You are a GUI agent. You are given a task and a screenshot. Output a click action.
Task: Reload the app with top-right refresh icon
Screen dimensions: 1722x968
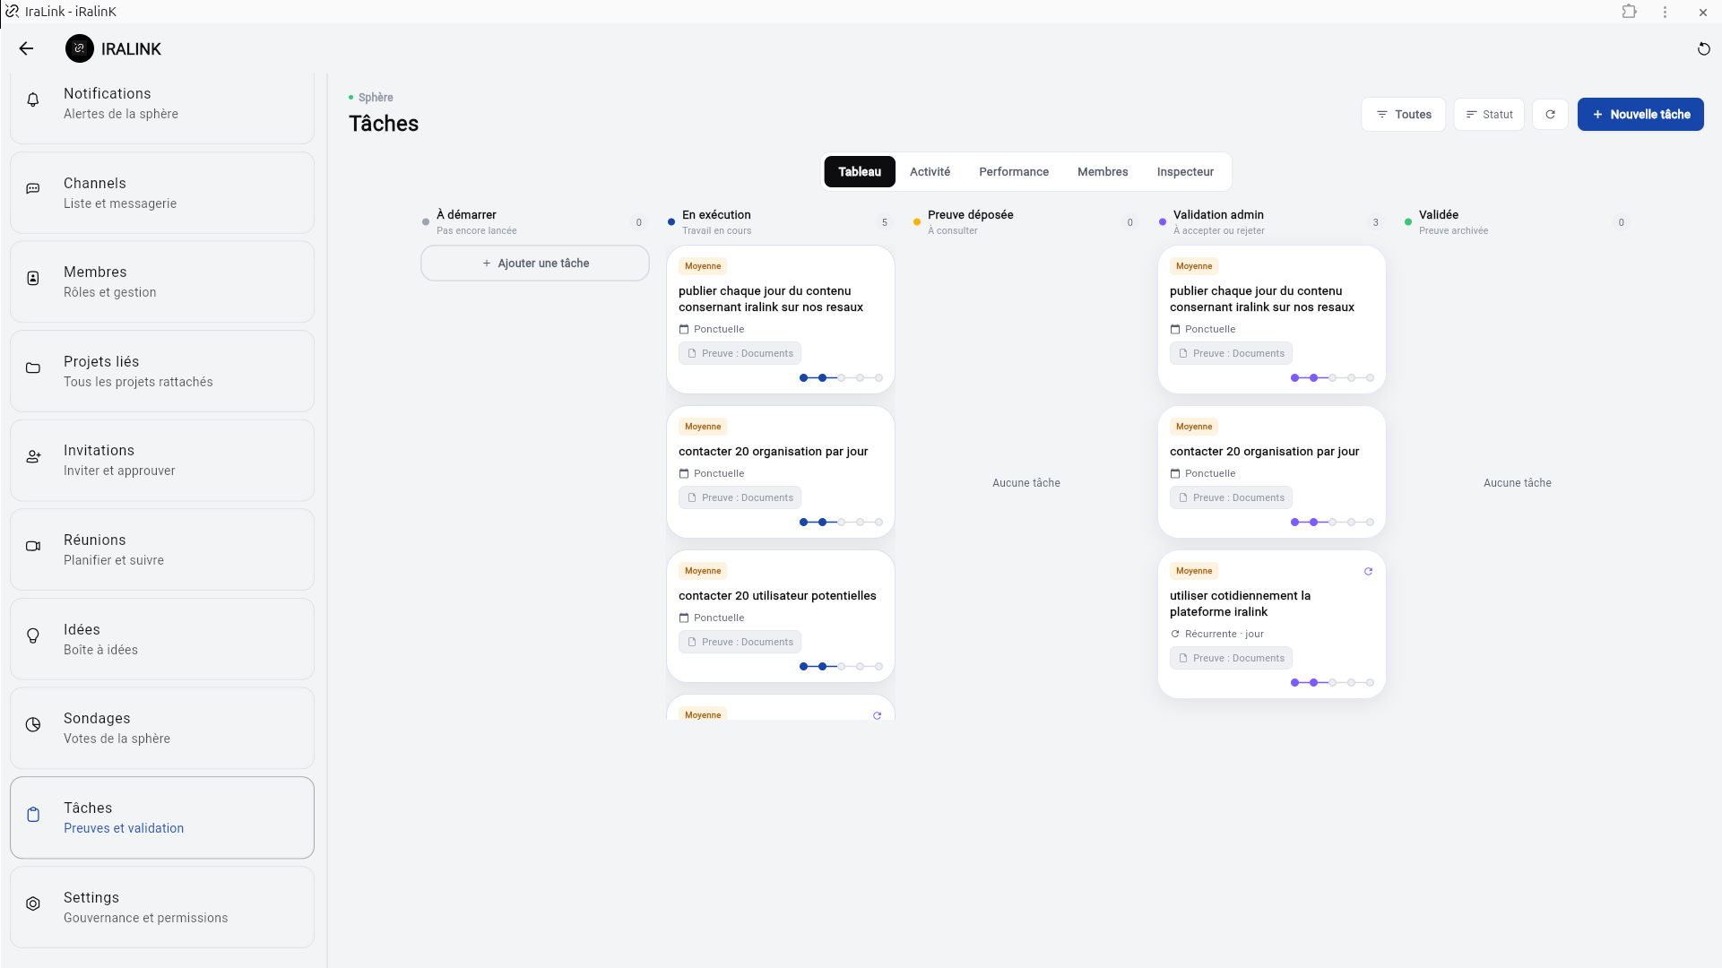pyautogui.click(x=1703, y=48)
